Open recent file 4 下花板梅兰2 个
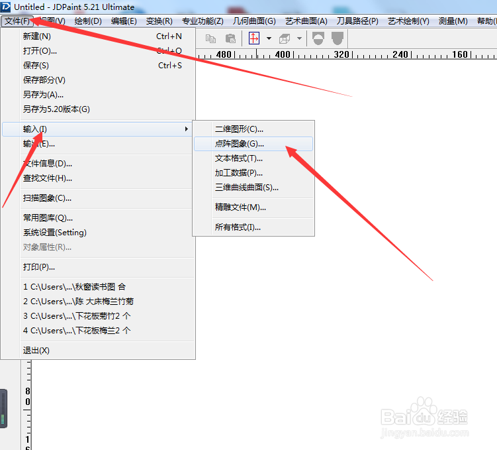 98,331
